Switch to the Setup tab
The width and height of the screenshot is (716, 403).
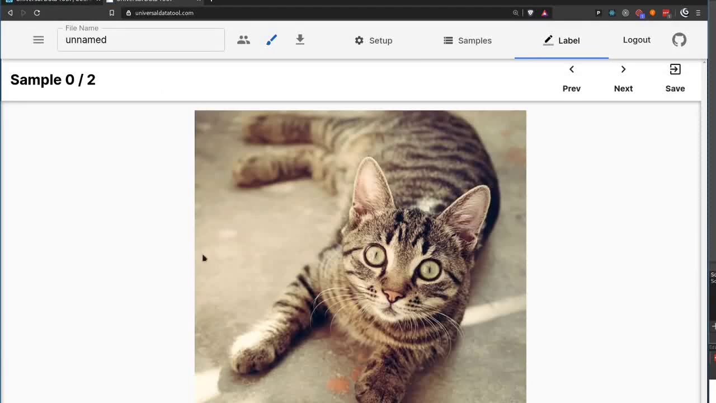point(373,40)
